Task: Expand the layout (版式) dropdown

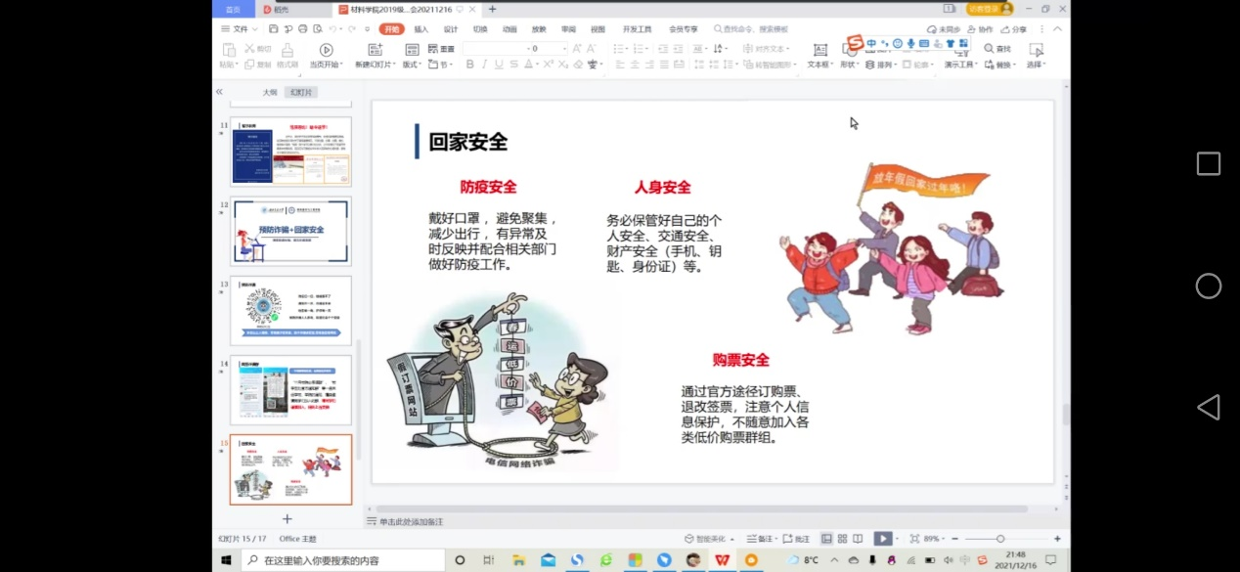Action: click(411, 65)
